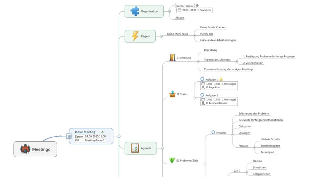
Task: Click the Demo Termin date info box
Action: pyautogui.click(x=195, y=10)
